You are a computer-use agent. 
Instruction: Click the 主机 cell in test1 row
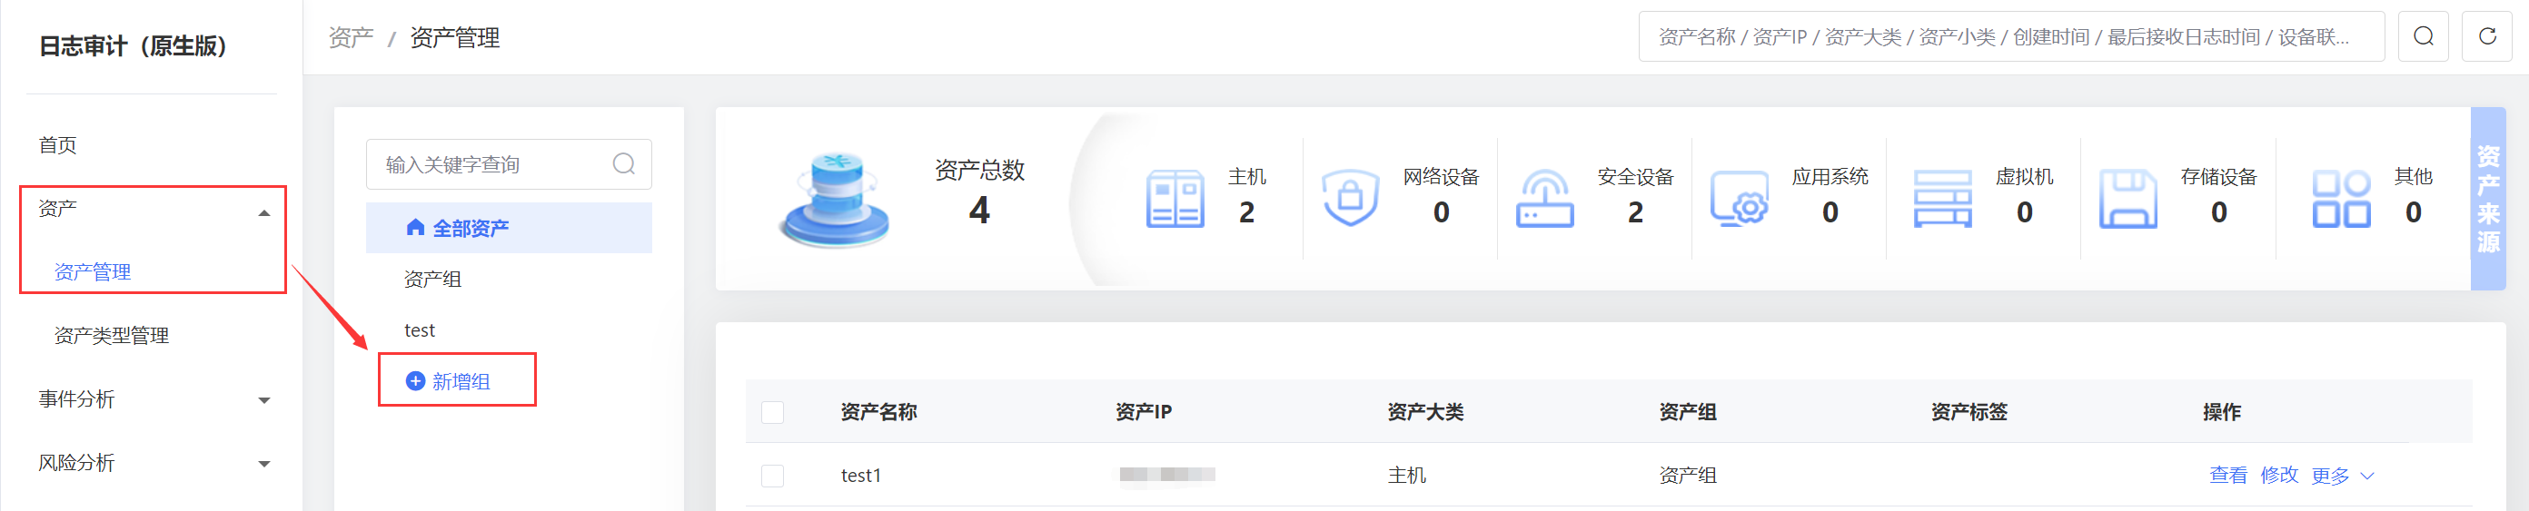click(1406, 476)
